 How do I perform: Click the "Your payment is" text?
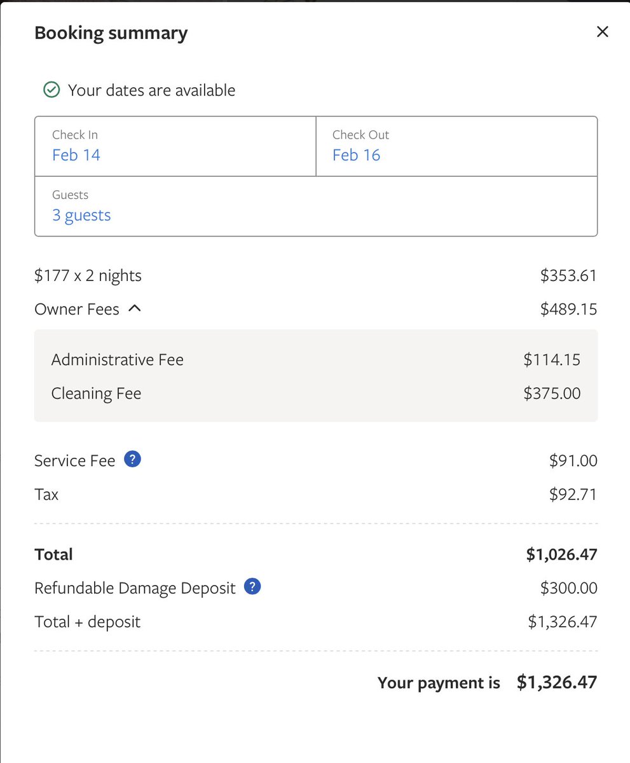[439, 683]
